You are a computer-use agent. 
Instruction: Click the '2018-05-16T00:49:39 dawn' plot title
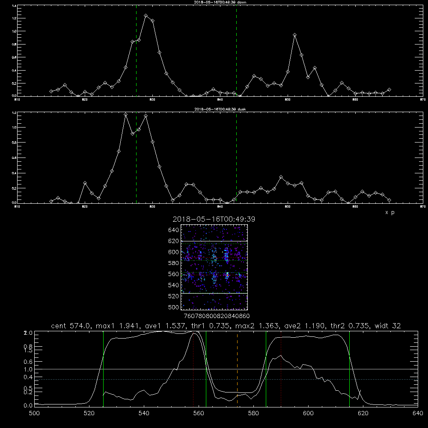point(220,2)
